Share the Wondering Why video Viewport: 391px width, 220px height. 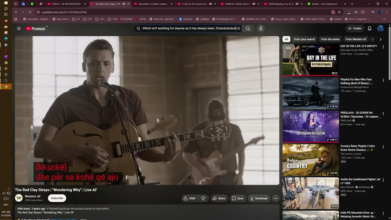[x=219, y=198]
